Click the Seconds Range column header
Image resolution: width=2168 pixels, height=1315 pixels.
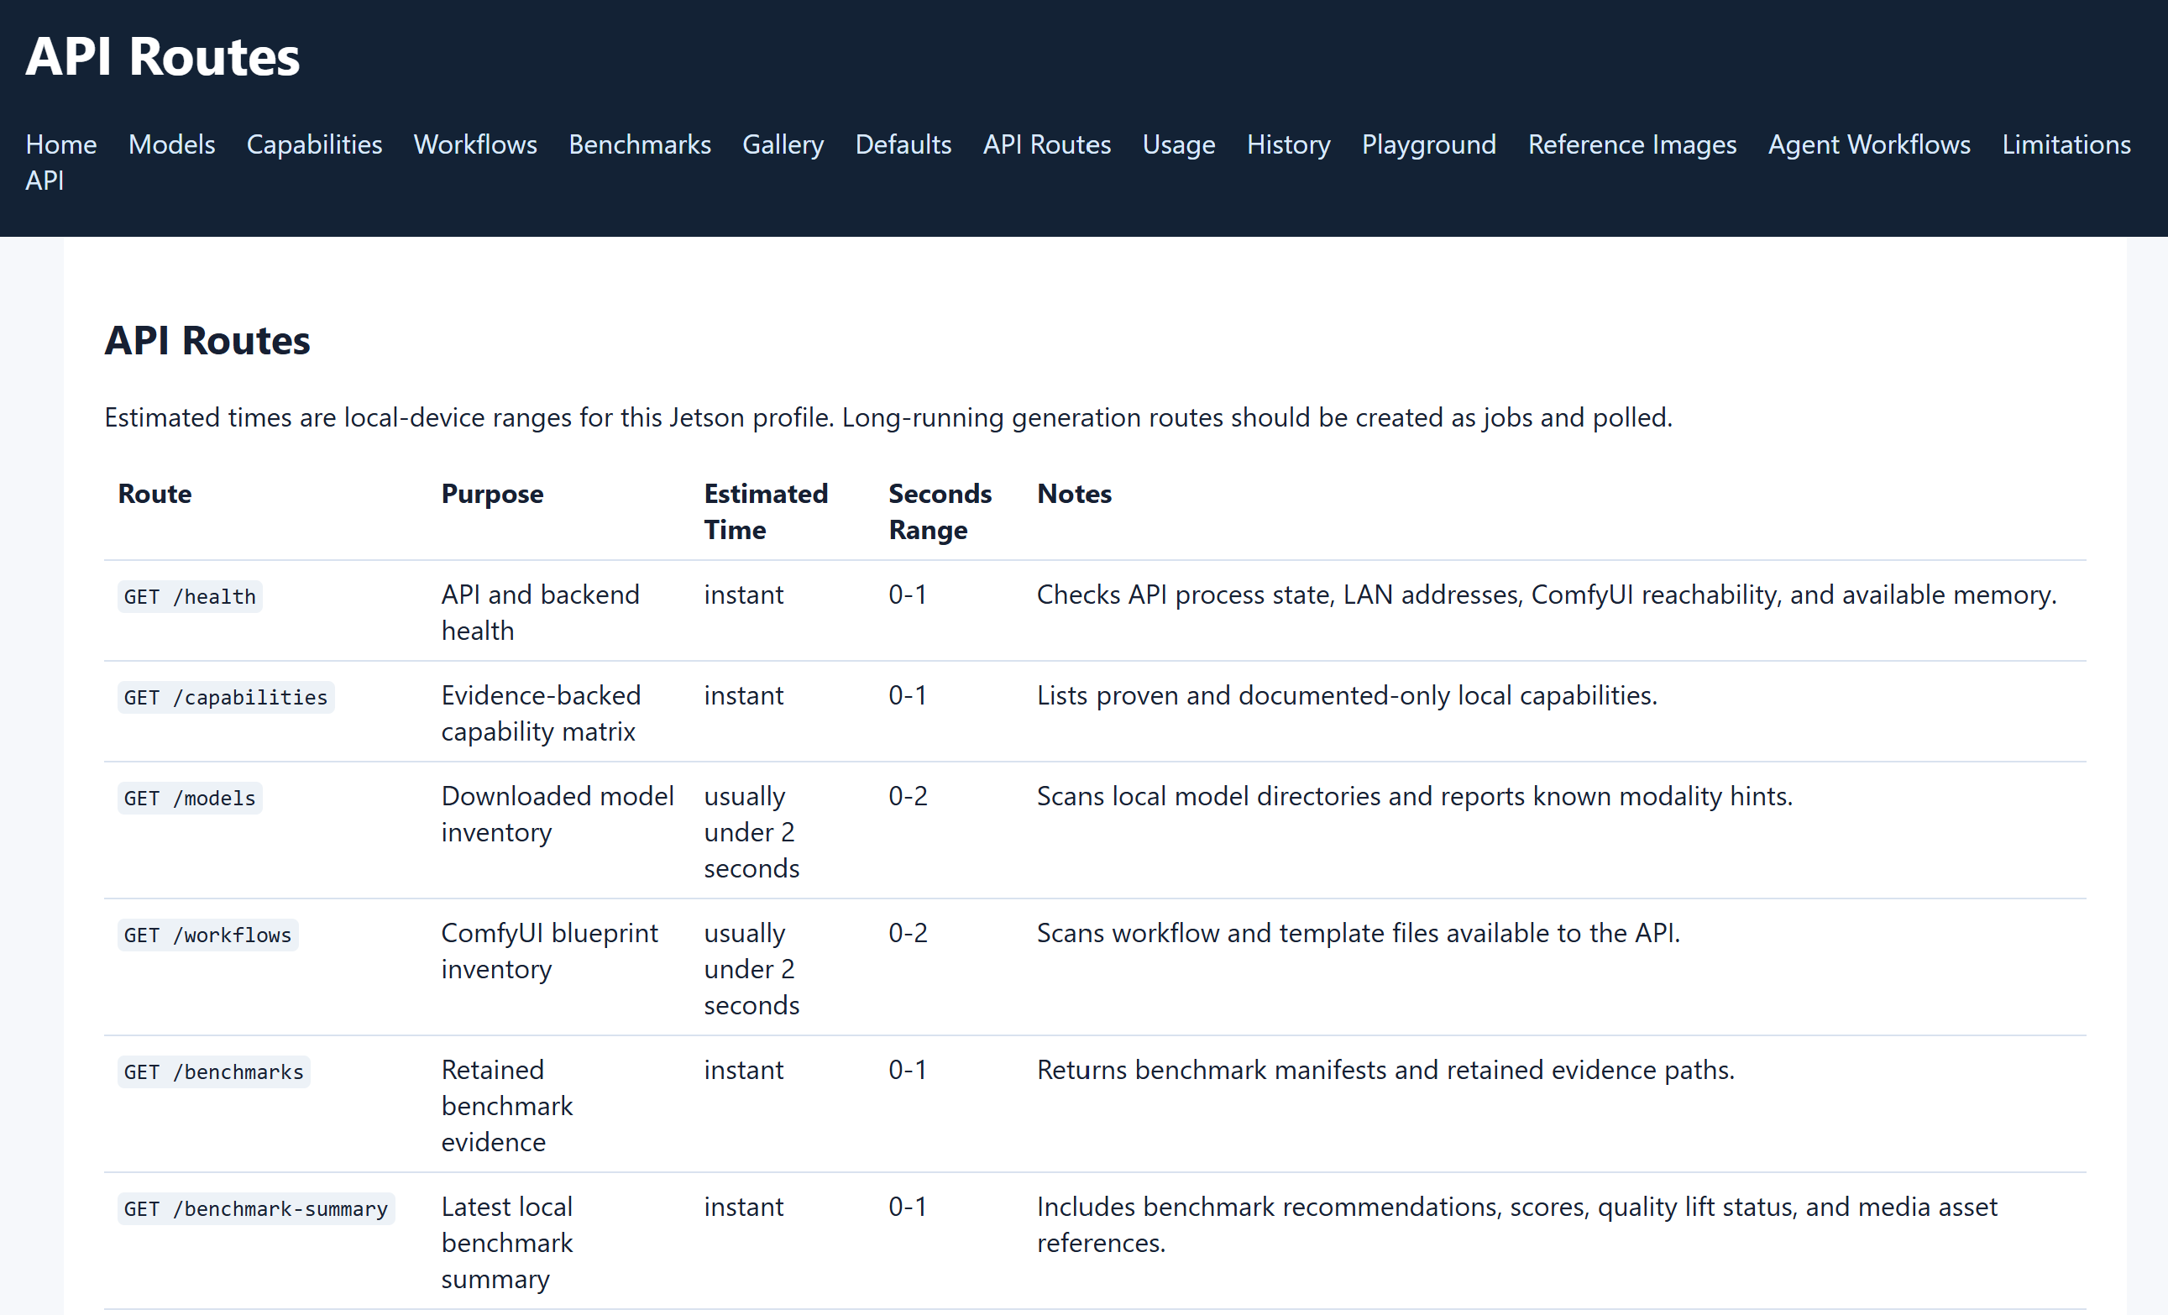click(940, 511)
